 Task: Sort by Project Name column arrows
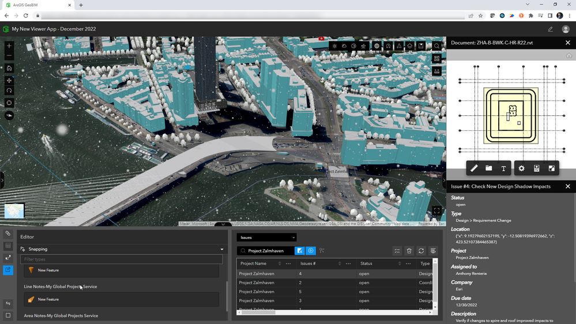[280, 263]
